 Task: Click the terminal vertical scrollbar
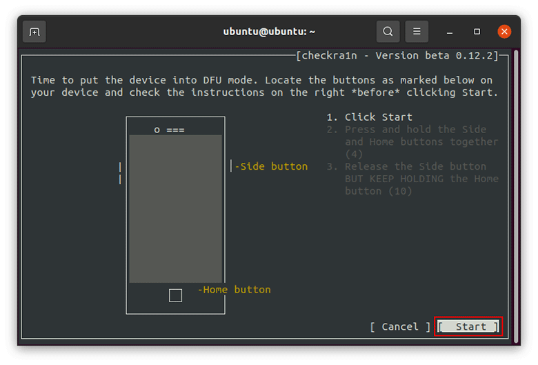click(x=516, y=197)
